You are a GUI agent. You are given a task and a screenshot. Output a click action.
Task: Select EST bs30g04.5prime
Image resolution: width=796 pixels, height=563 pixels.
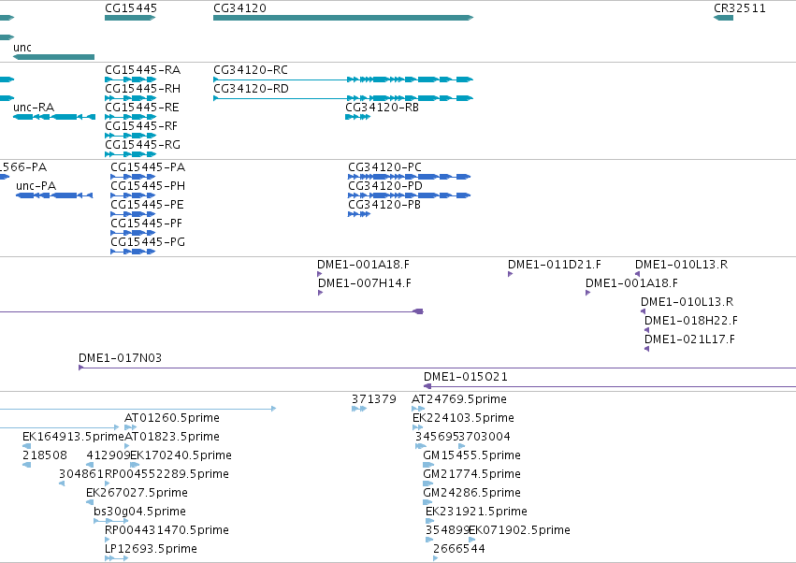110,521
